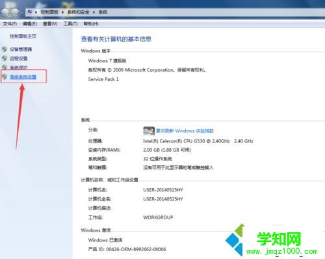This screenshot has height=259, width=325.
Task: Click the heading 查看有关计算机的基本信息
Action: click(116, 39)
